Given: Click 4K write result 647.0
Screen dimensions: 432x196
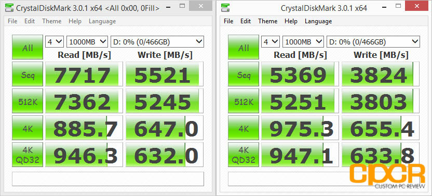Looking at the screenshot, I should [x=165, y=128].
